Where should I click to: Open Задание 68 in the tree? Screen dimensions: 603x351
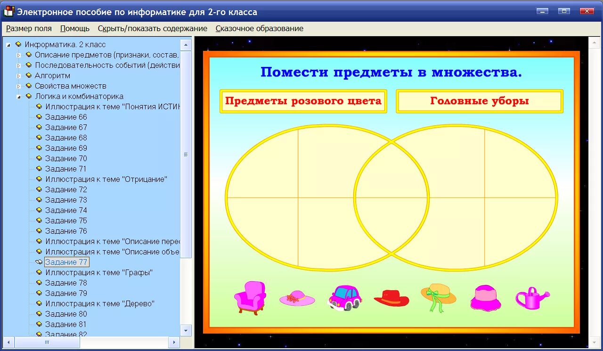point(66,138)
